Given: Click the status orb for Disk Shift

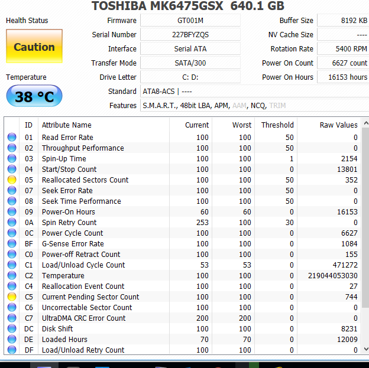Looking at the screenshot, I should [x=12, y=329].
